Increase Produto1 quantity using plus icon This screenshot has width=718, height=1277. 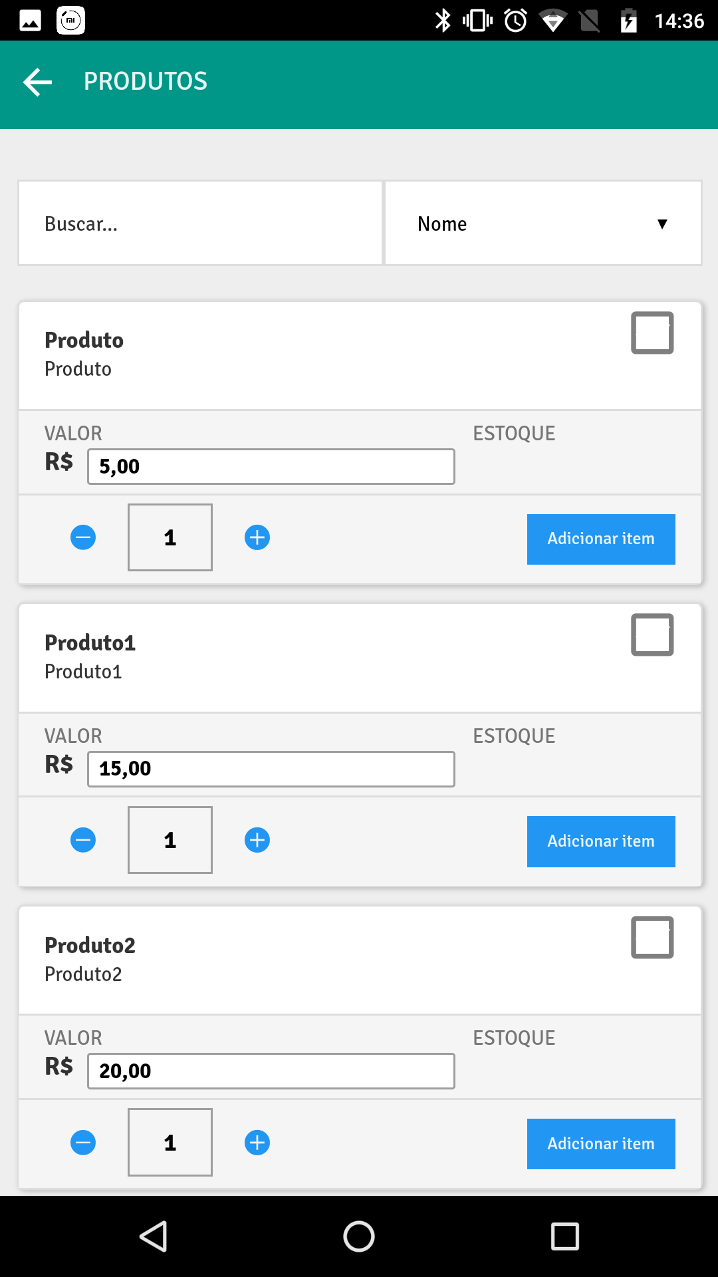[257, 840]
